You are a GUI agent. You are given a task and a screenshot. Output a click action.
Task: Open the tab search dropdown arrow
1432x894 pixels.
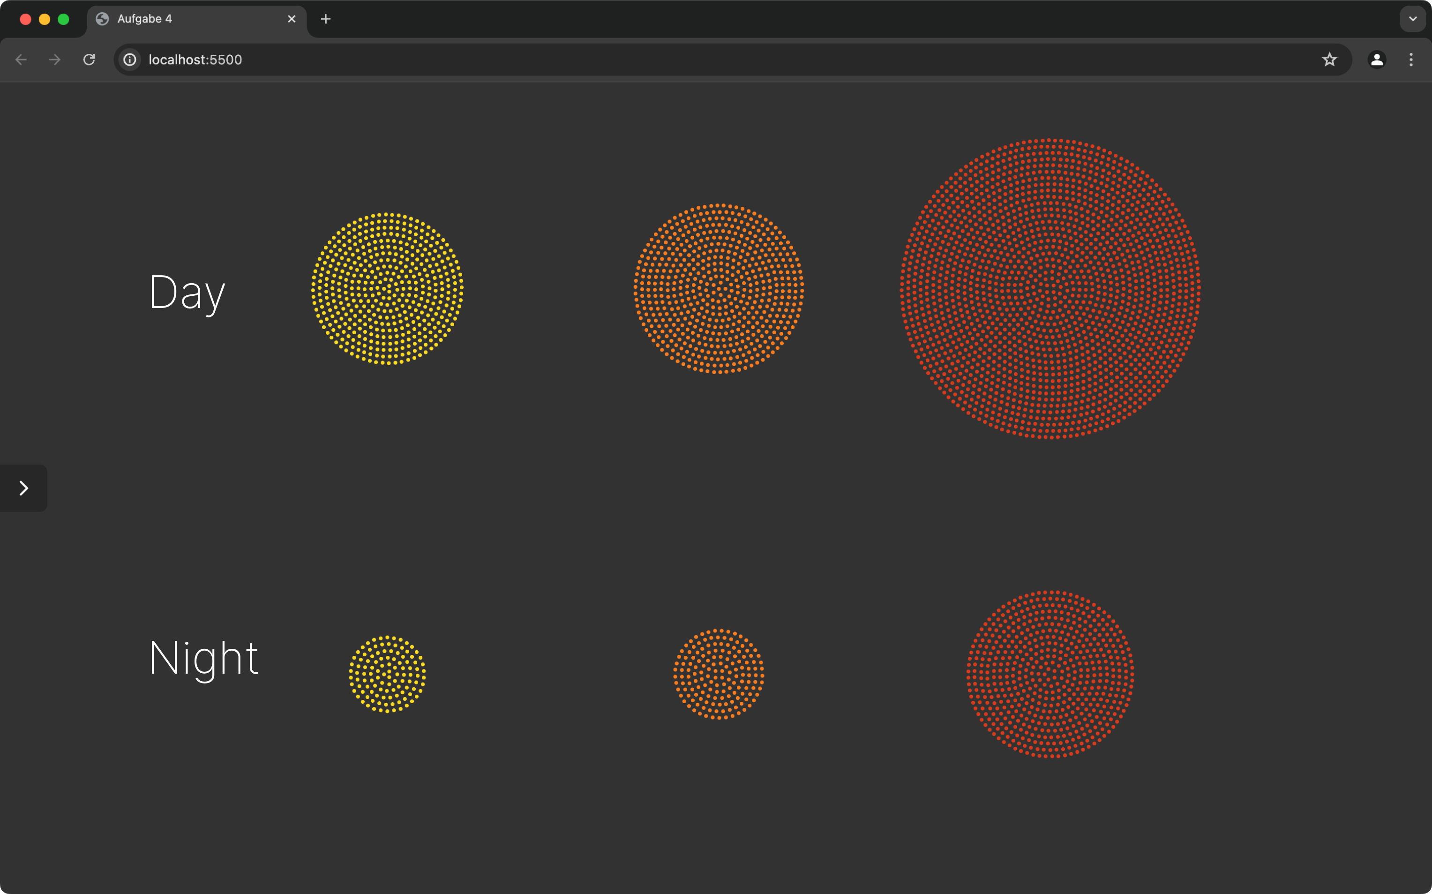click(1412, 19)
